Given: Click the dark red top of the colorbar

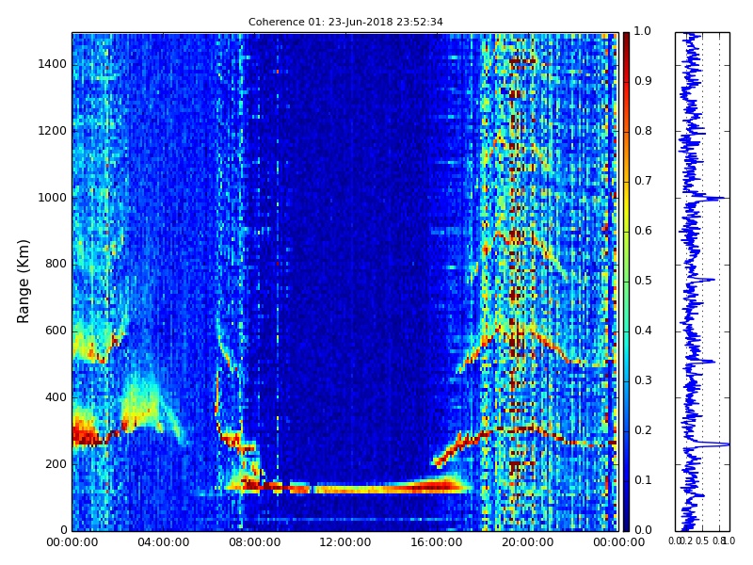Looking at the screenshot, I should click(626, 40).
